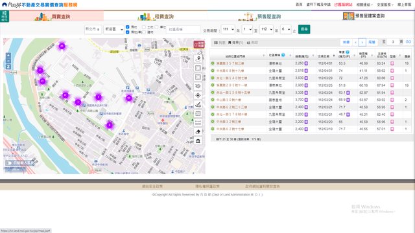Click the green plus icon in the first result row
Screen dimensions: 415x233
click(213, 63)
